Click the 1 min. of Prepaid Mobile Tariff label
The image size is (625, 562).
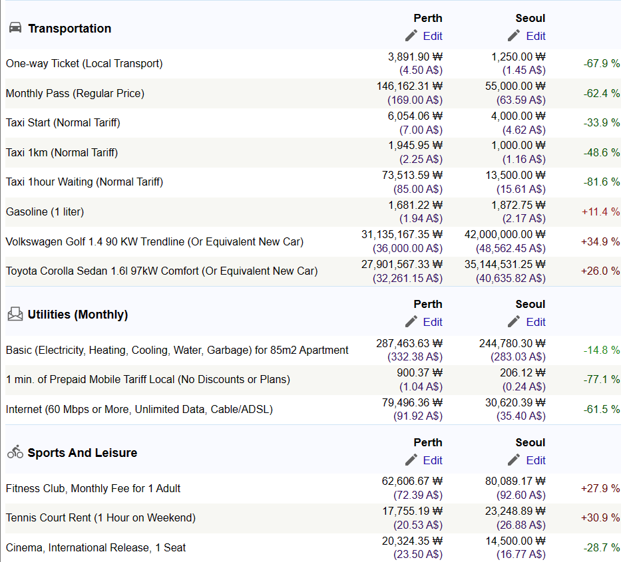click(148, 380)
